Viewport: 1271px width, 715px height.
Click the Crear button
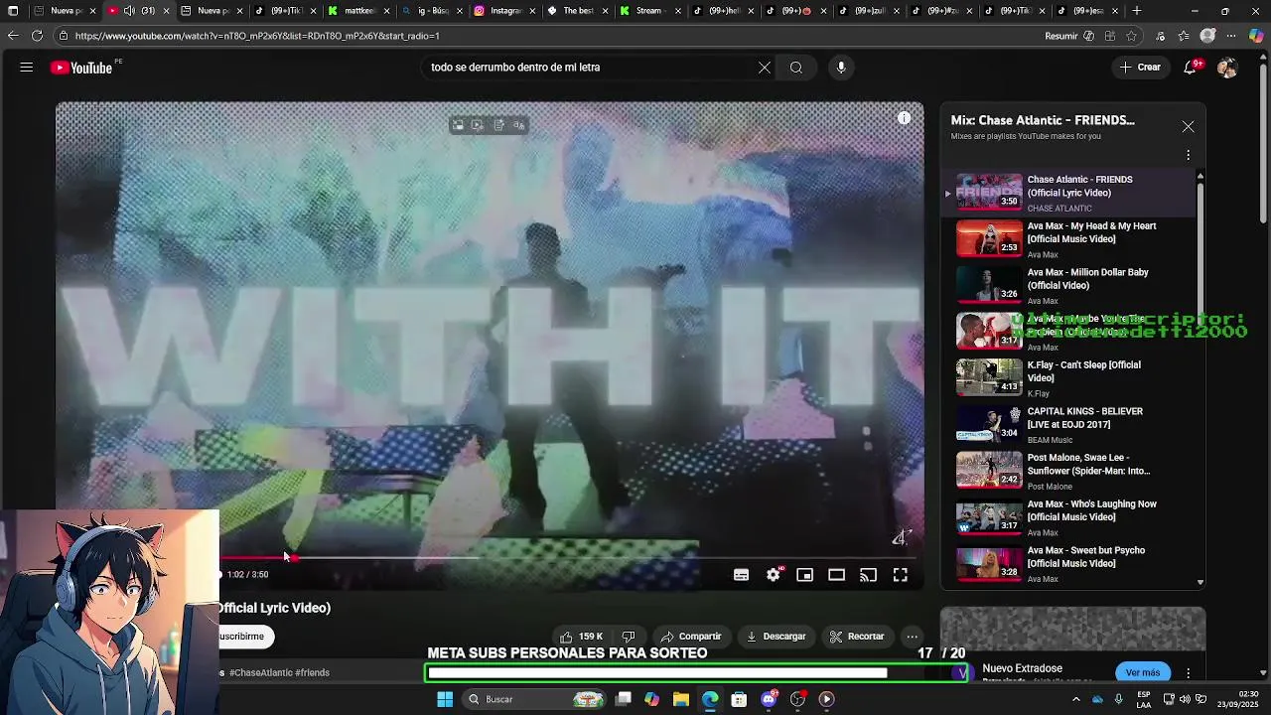click(1140, 68)
